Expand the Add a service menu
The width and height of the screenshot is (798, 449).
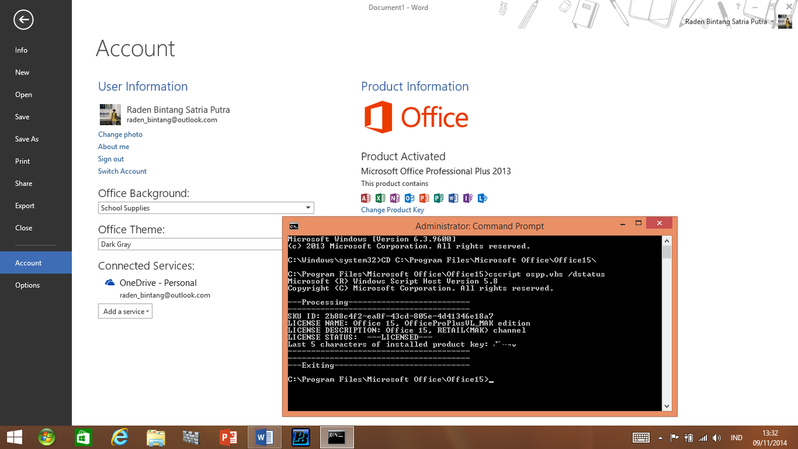point(125,311)
